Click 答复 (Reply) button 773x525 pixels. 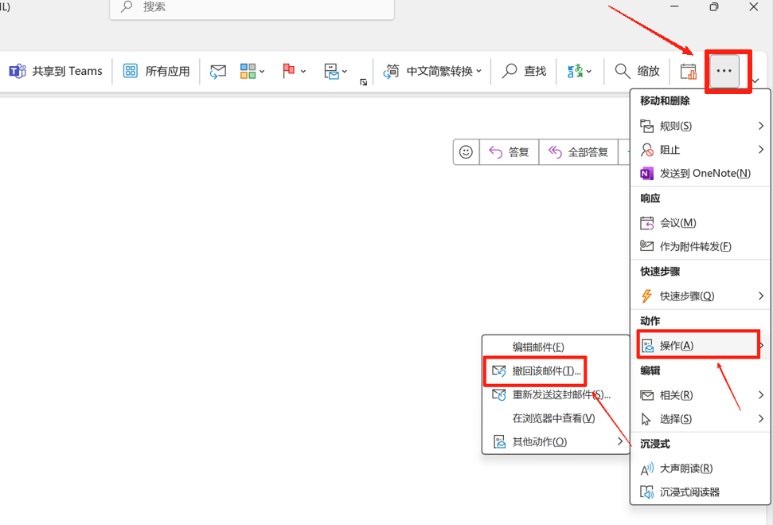coord(509,152)
